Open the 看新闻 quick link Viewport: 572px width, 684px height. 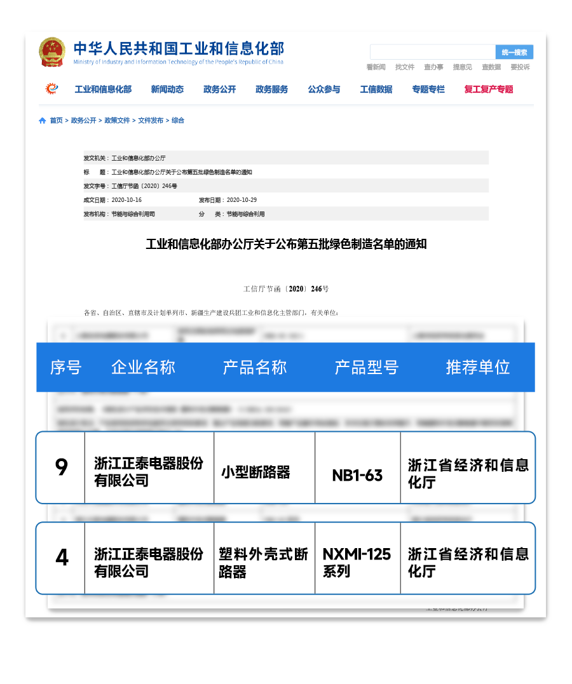tap(376, 67)
